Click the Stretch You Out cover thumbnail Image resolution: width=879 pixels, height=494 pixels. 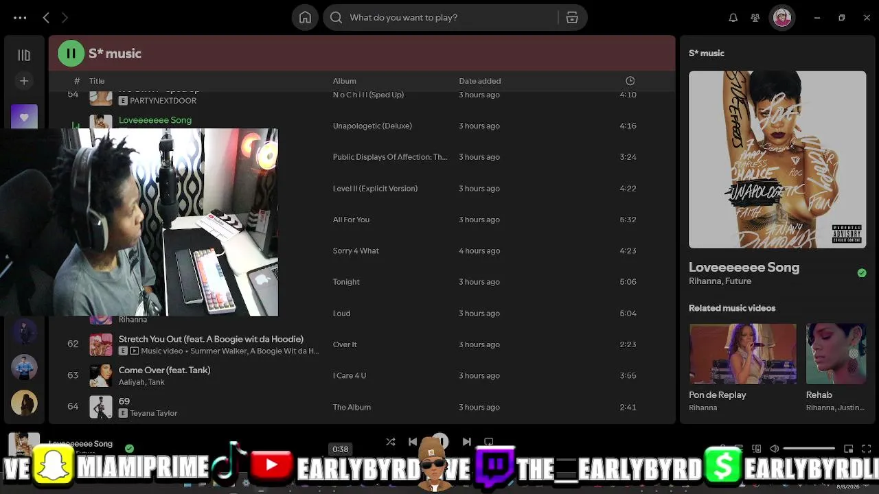click(x=101, y=344)
